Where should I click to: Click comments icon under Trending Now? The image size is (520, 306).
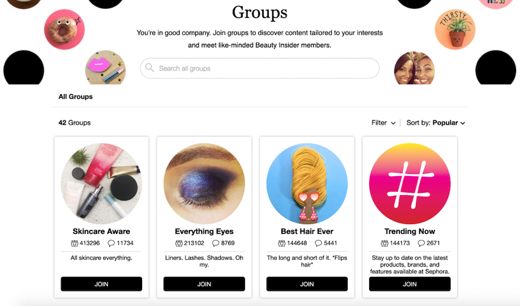[421, 243]
